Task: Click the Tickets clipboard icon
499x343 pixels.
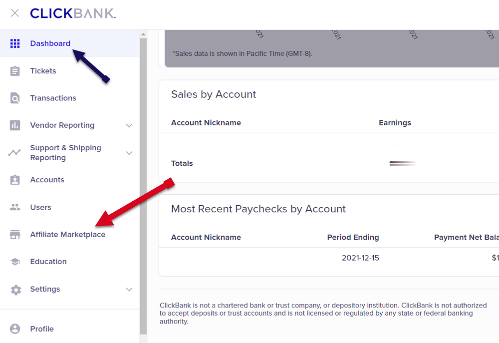Action: pos(15,71)
